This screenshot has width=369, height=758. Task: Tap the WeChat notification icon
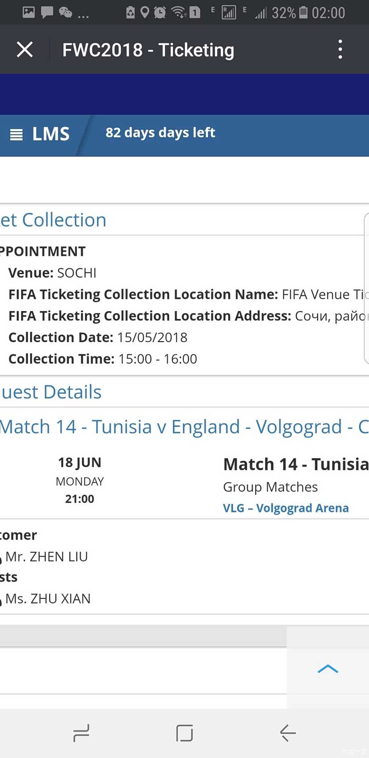point(65,12)
